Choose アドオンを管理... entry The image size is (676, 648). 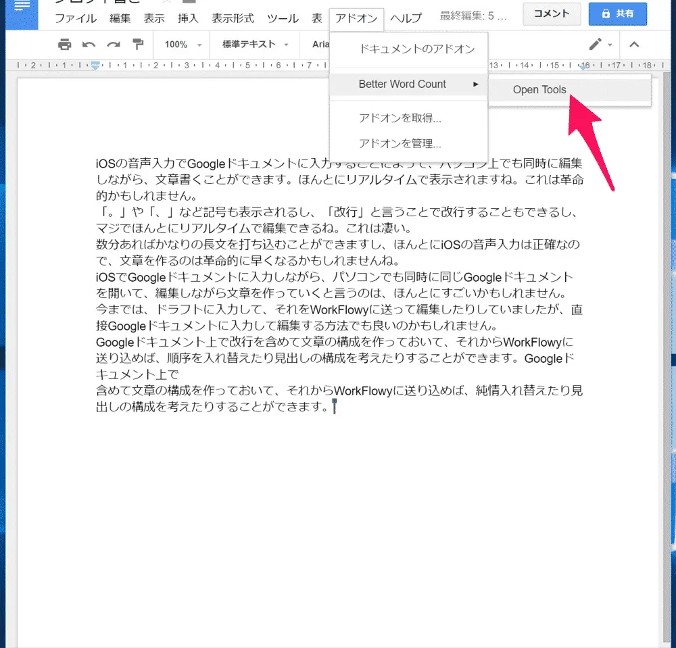click(x=409, y=143)
